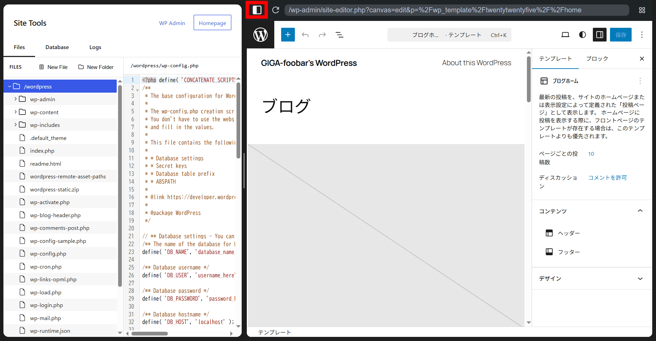The image size is (656, 341).
Task: Click the desktop view preview icon
Action: [x=565, y=35]
